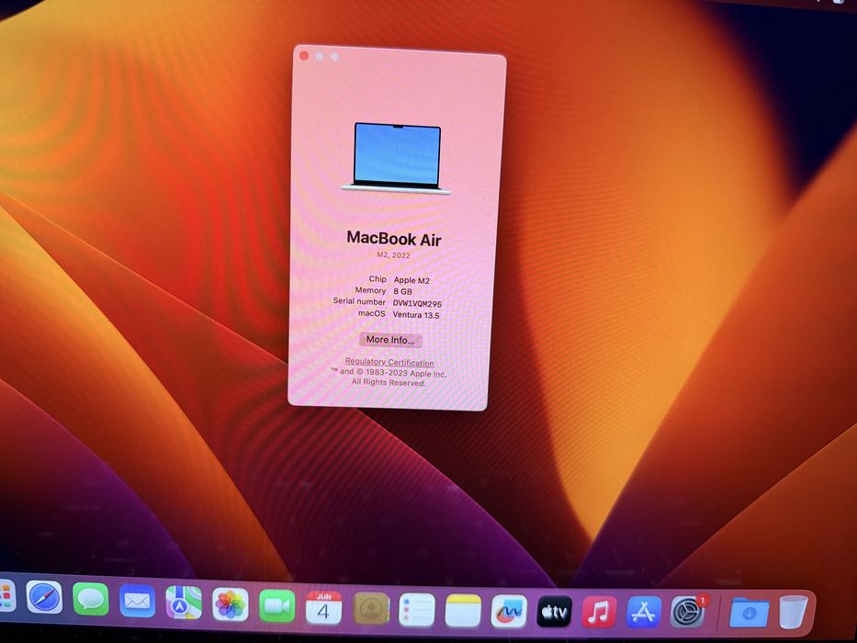This screenshot has width=857, height=643.
Task: Click the MacBook Air laptop image
Action: coord(396,158)
